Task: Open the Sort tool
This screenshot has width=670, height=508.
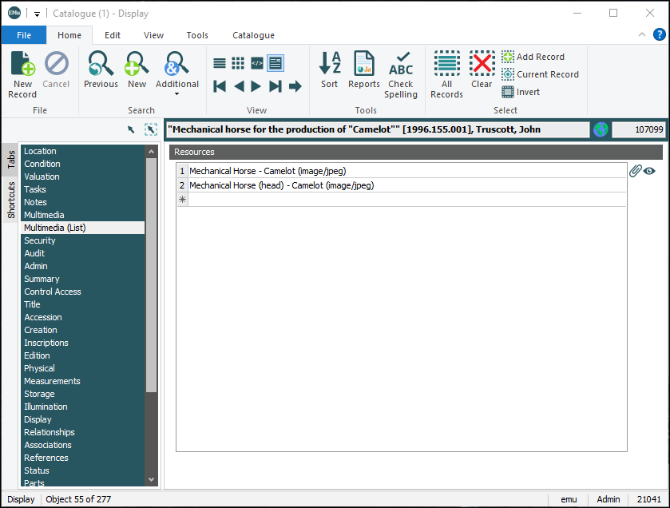Action: 329,70
